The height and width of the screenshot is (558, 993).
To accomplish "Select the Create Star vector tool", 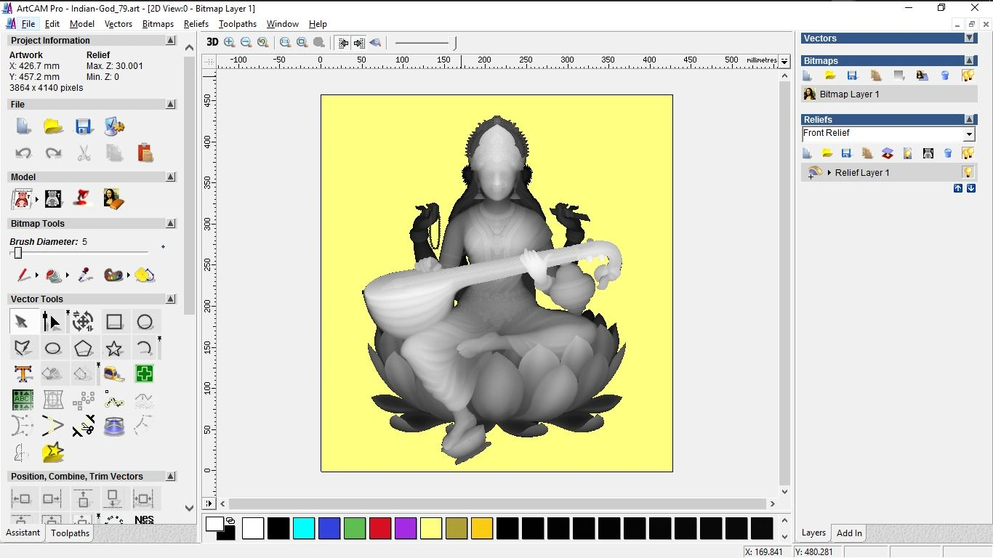I will (x=114, y=348).
